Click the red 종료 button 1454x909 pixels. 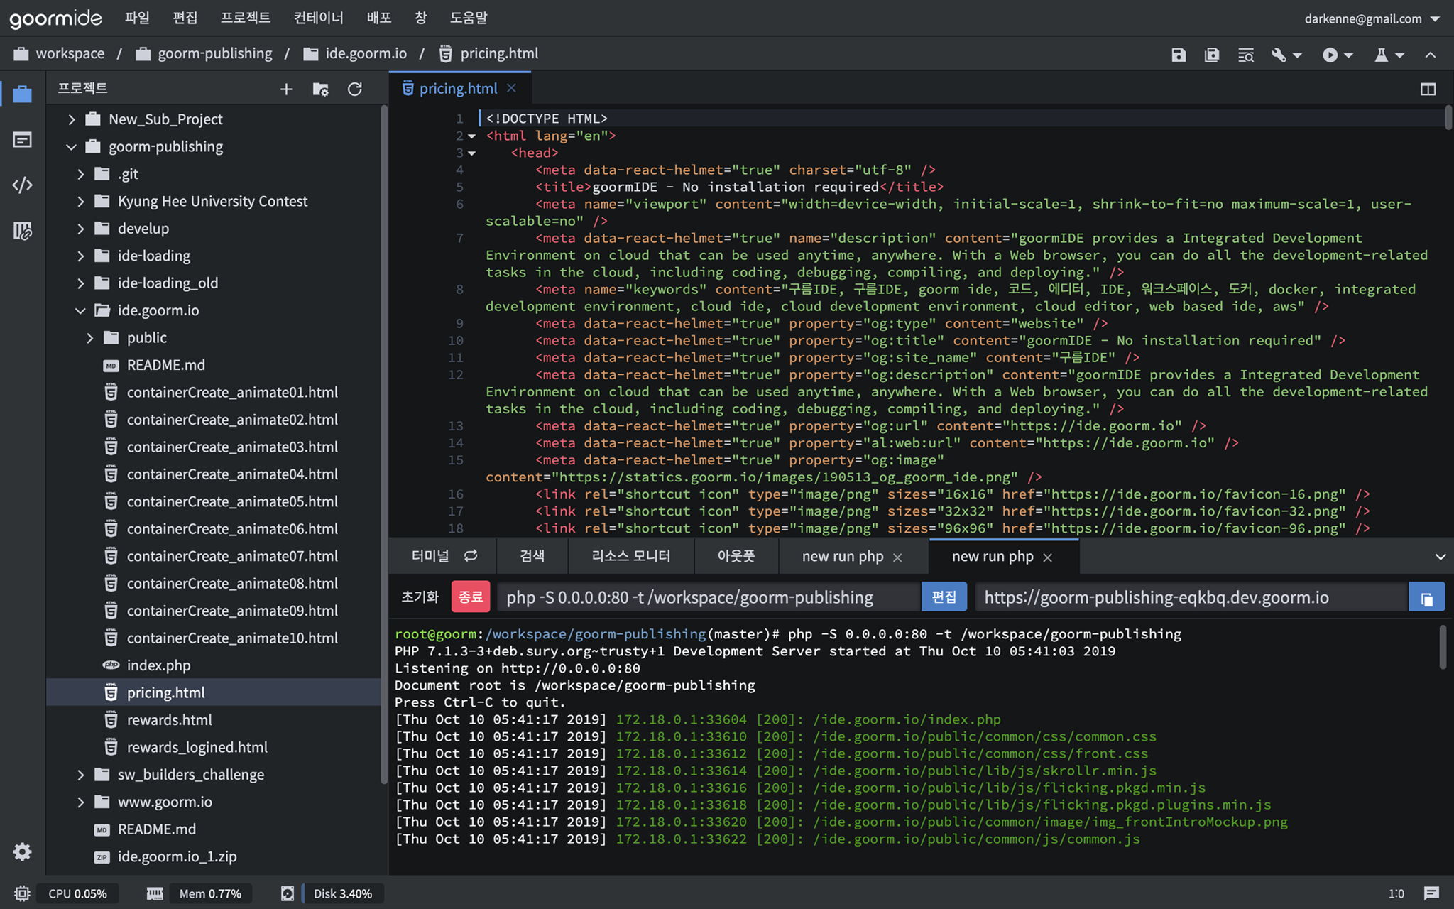point(471,597)
